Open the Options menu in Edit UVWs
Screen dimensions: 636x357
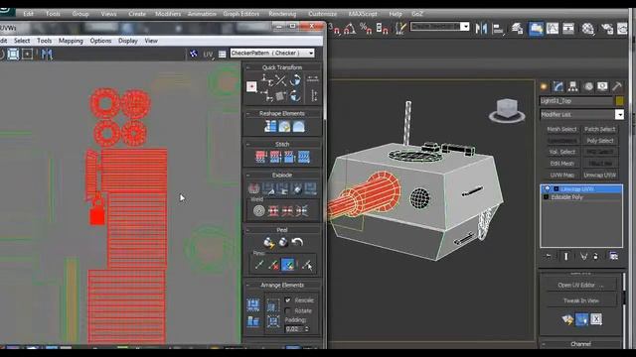coord(100,41)
